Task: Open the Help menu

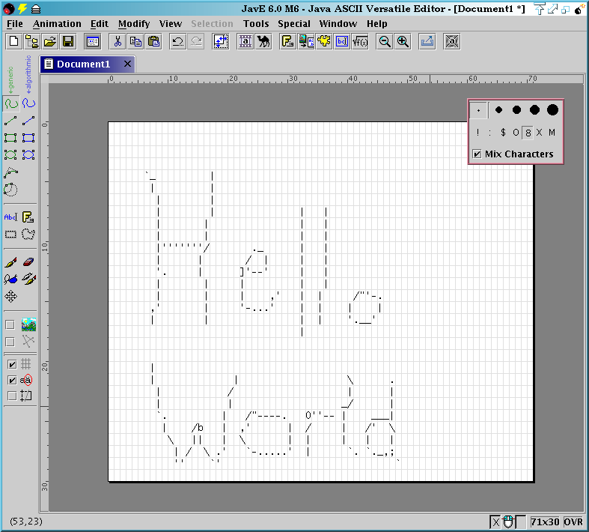Action: (x=376, y=24)
